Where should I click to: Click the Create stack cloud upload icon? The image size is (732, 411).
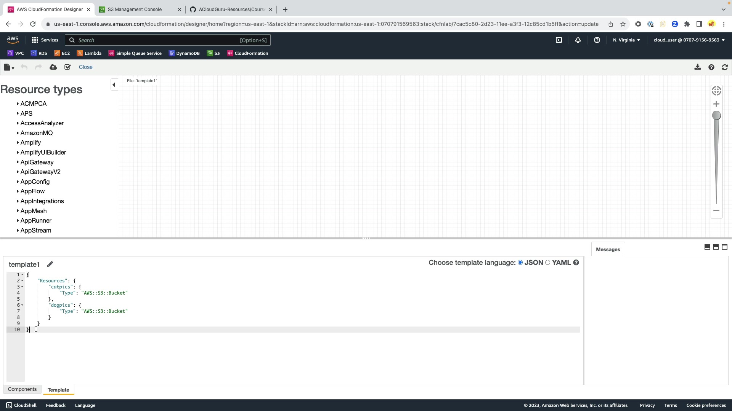[53, 67]
